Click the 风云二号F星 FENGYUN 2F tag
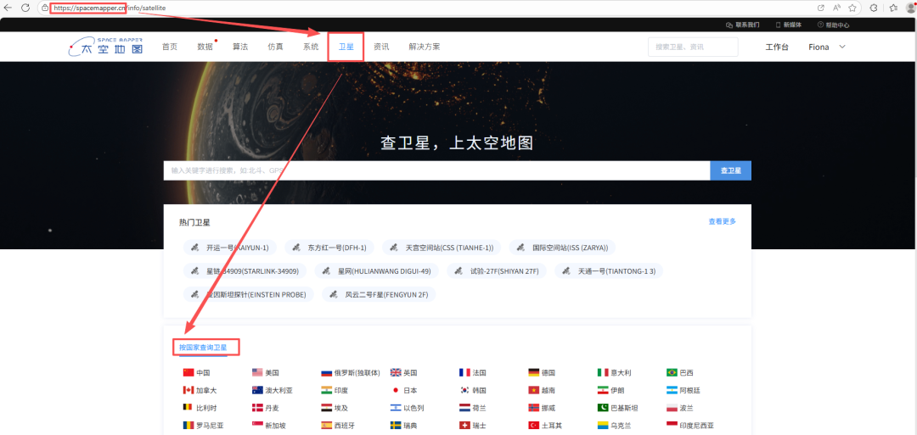The height and width of the screenshot is (435, 917). pyautogui.click(x=379, y=294)
